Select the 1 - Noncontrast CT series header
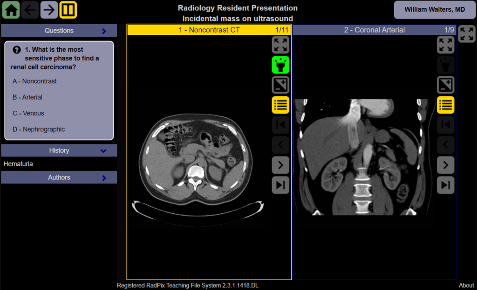 click(x=209, y=30)
